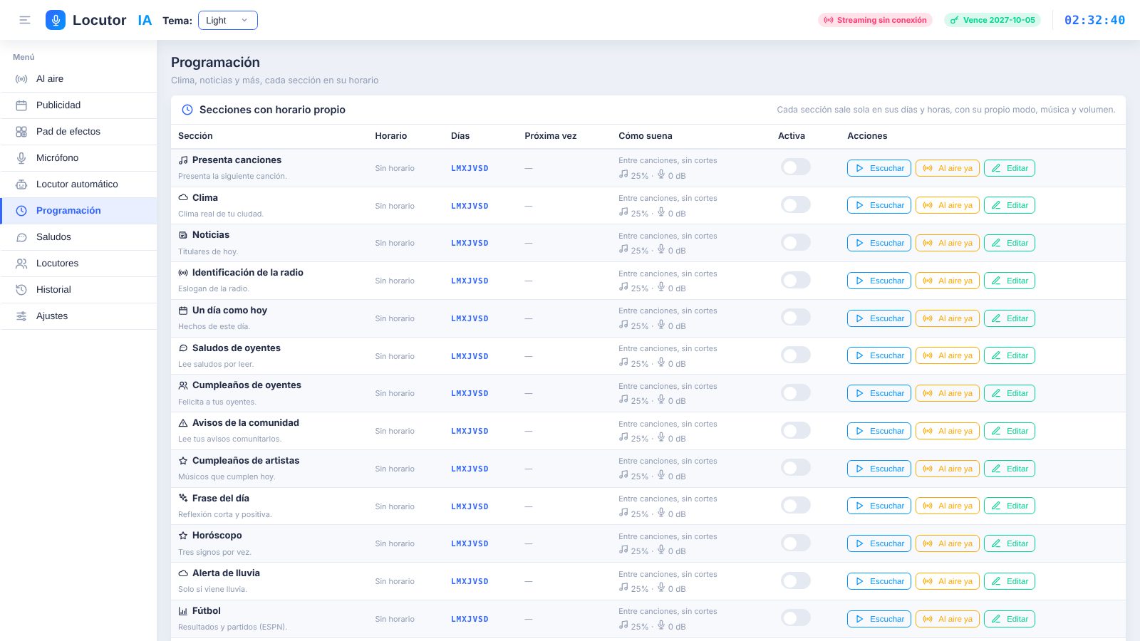Open the Tema Light dropdown

[228, 20]
